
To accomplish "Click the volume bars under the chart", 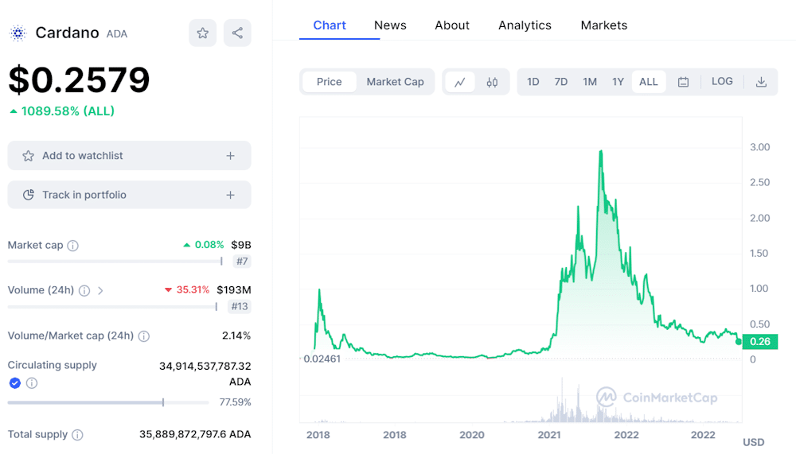I will [x=574, y=405].
